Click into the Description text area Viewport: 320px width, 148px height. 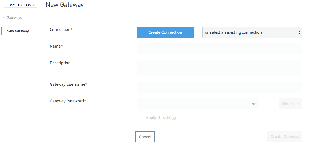[x=219, y=68]
